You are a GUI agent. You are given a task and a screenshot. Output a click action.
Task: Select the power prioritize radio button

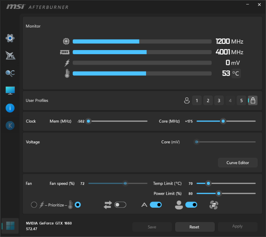[x=34, y=205]
